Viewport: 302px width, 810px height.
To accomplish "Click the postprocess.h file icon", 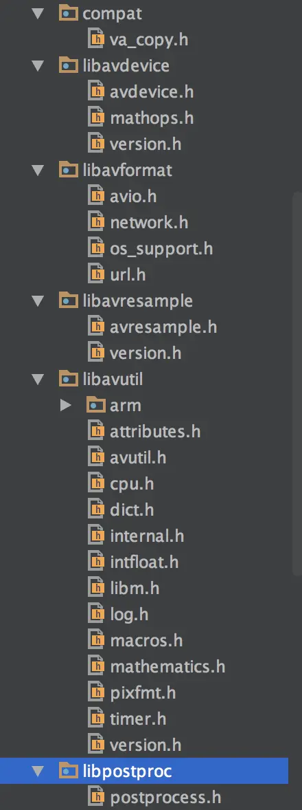I will coord(96,797).
